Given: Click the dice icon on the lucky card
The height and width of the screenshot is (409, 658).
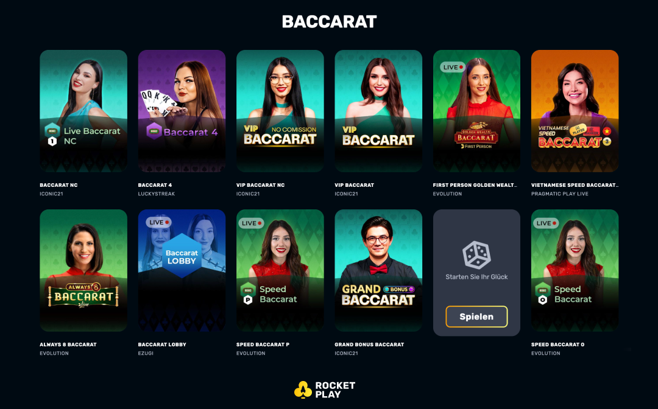Looking at the screenshot, I should [476, 255].
